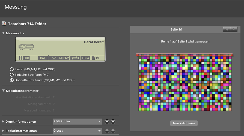Add Papierinformationen entry with plus button
244x136 pixels.
(107, 131)
